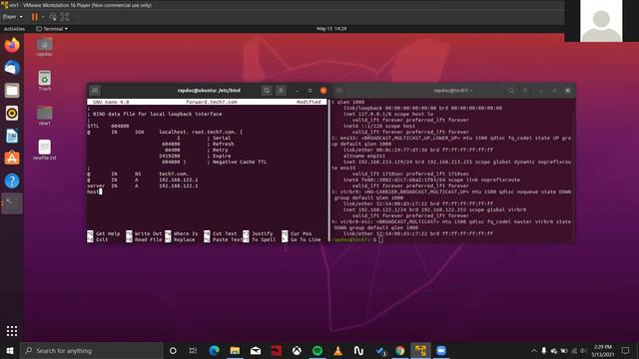
Task: Select the Terminal icon in the dock
Action: click(12, 203)
